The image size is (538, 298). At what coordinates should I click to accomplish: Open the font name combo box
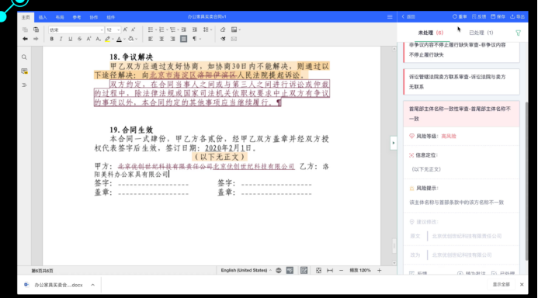tap(76, 29)
